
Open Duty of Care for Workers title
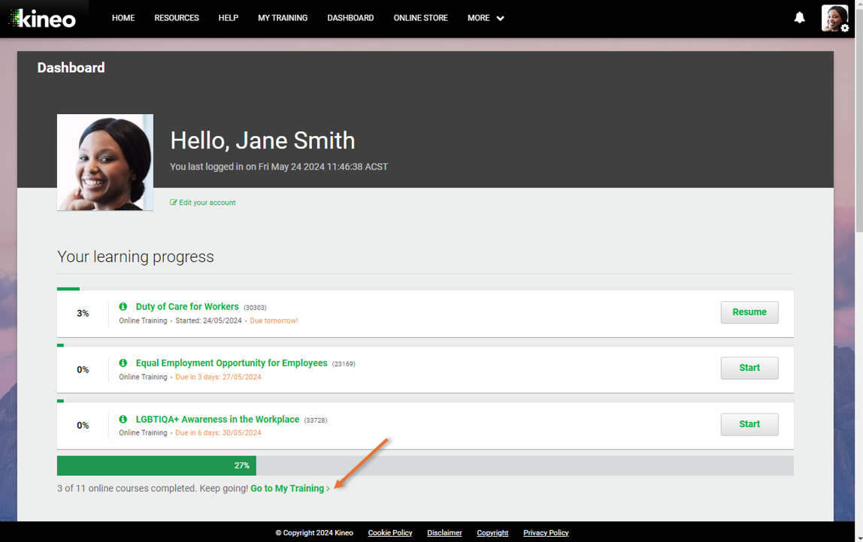[x=187, y=307]
